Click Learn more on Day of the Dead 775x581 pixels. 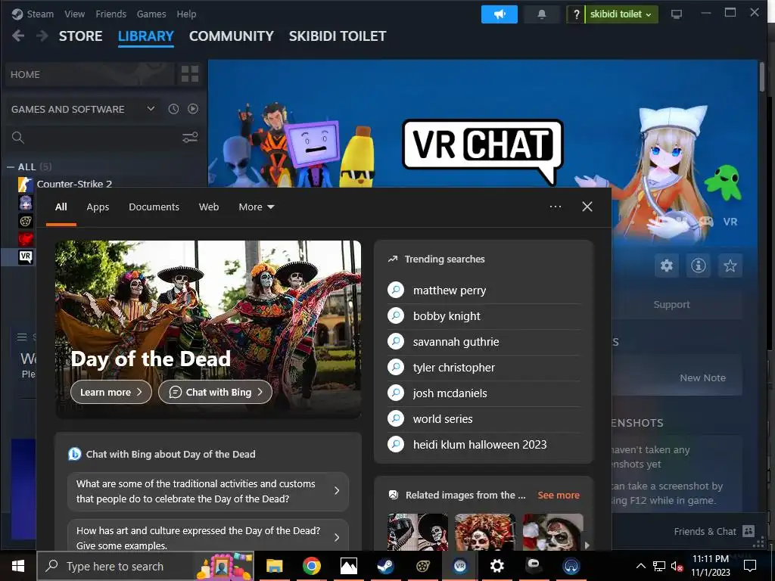point(111,393)
